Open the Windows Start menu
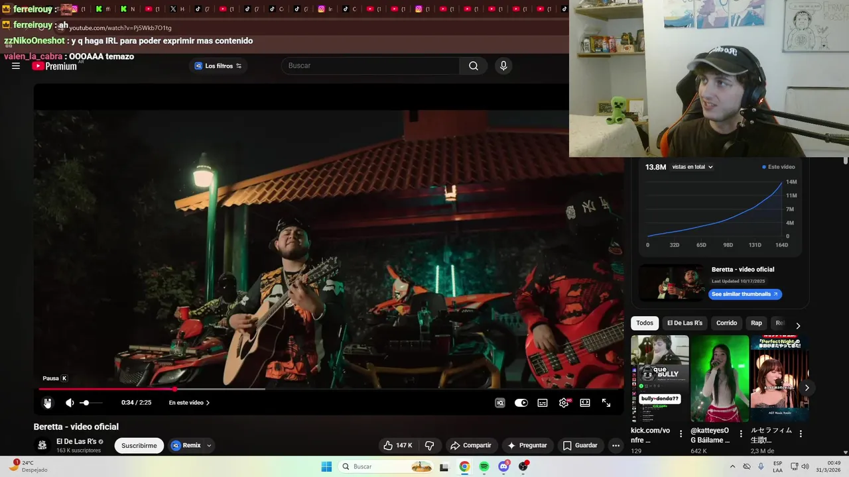849x477 pixels. point(326,466)
